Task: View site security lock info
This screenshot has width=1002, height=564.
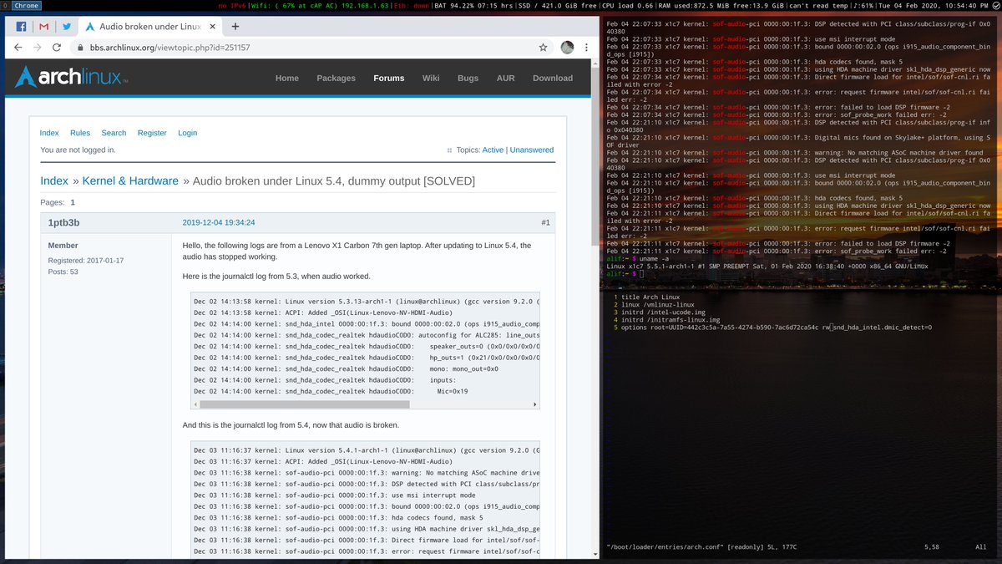Action: [80, 48]
